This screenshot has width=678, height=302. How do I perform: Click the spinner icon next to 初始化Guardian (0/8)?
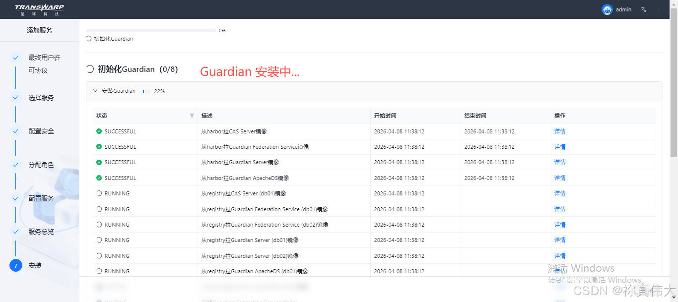[90, 69]
